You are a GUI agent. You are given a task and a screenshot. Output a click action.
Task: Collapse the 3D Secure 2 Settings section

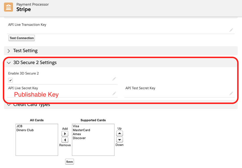(x=9, y=63)
